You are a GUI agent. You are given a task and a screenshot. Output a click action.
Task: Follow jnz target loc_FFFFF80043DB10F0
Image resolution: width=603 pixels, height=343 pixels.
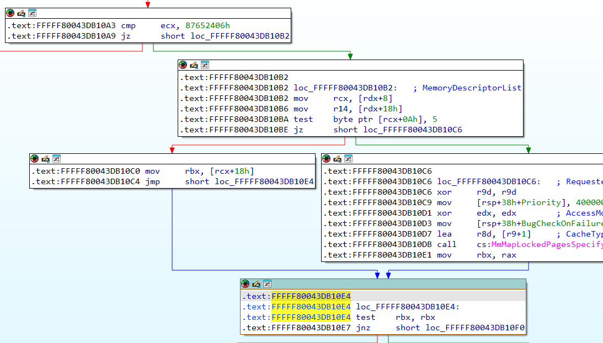tap(475, 328)
